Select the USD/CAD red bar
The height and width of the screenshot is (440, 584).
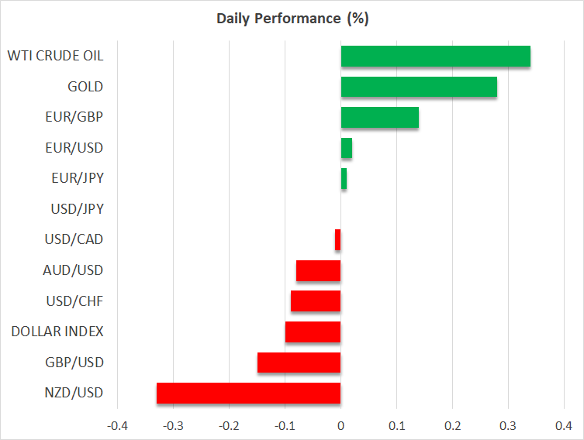point(338,240)
